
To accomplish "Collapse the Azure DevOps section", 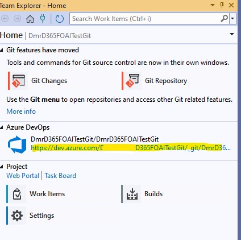I will tap(2, 127).
